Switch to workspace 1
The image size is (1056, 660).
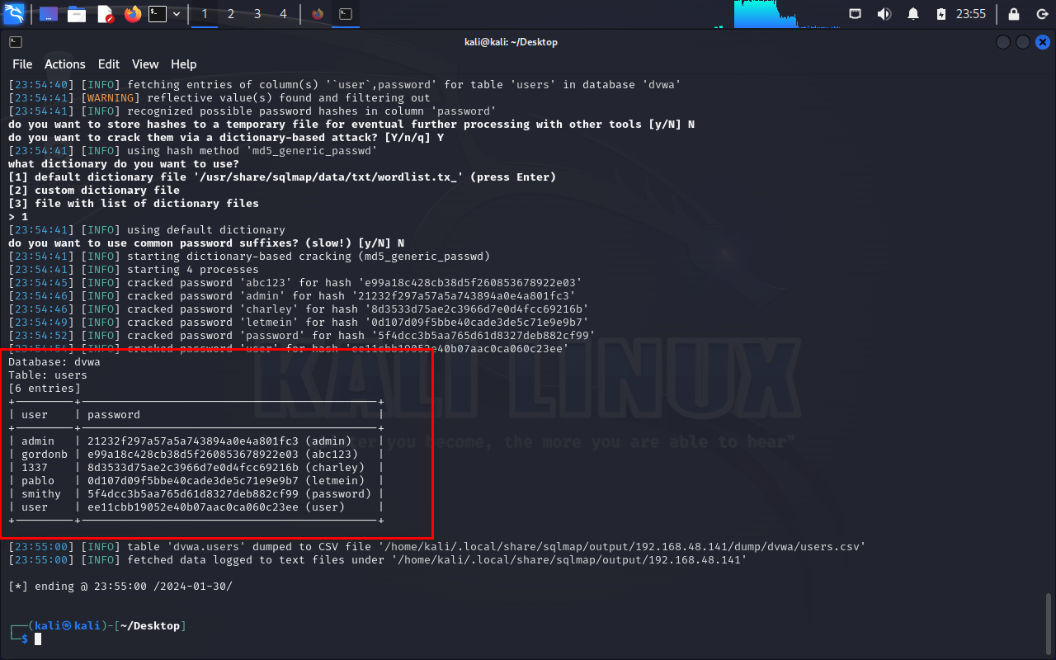point(205,14)
